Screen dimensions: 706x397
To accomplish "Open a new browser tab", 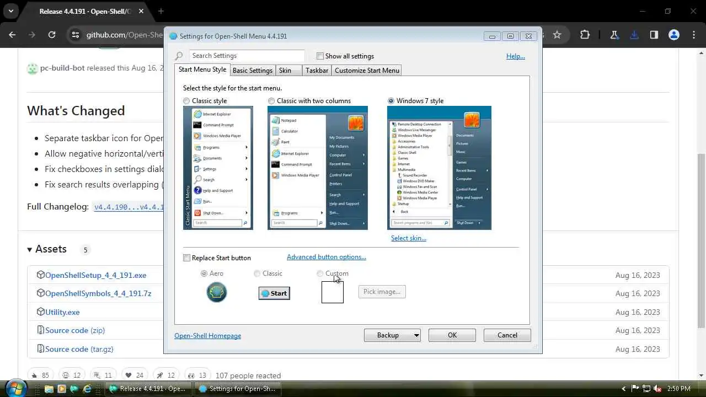I will [x=161, y=11].
